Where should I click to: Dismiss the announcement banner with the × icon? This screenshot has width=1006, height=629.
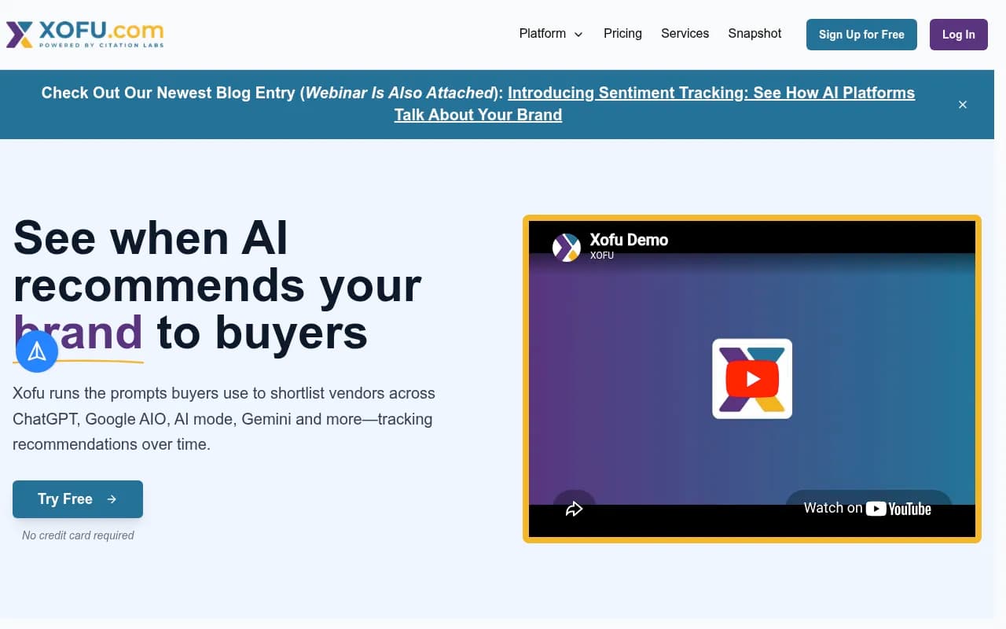tap(962, 105)
